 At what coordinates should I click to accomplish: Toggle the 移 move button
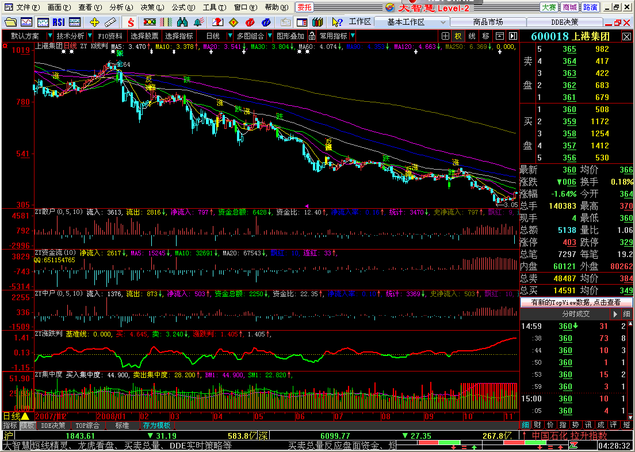pos(485,36)
